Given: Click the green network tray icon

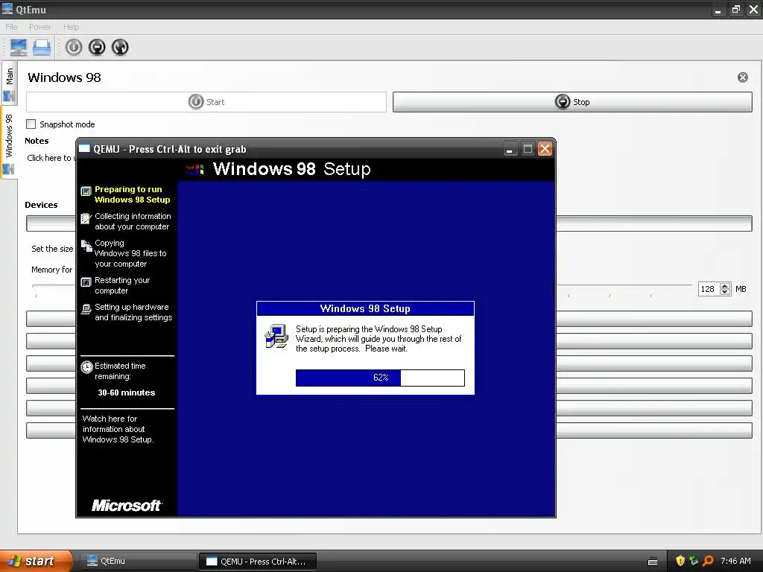Looking at the screenshot, I should click(694, 561).
